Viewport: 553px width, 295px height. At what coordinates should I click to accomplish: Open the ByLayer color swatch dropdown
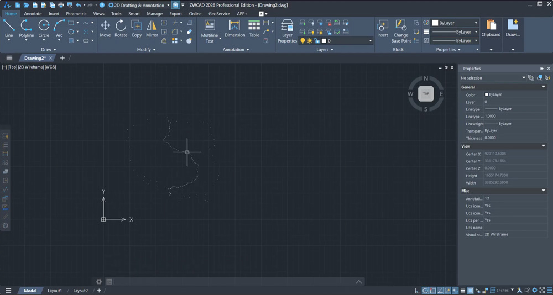pyautogui.click(x=455, y=23)
